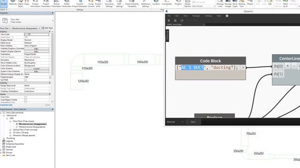
Task: Close the Project Browser panel
Action: tap(52, 109)
